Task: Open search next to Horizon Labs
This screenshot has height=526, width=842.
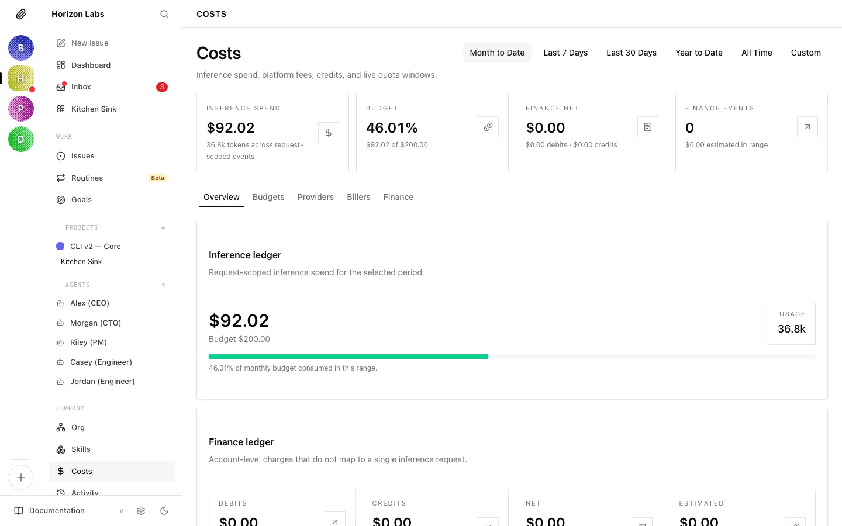Action: [164, 14]
